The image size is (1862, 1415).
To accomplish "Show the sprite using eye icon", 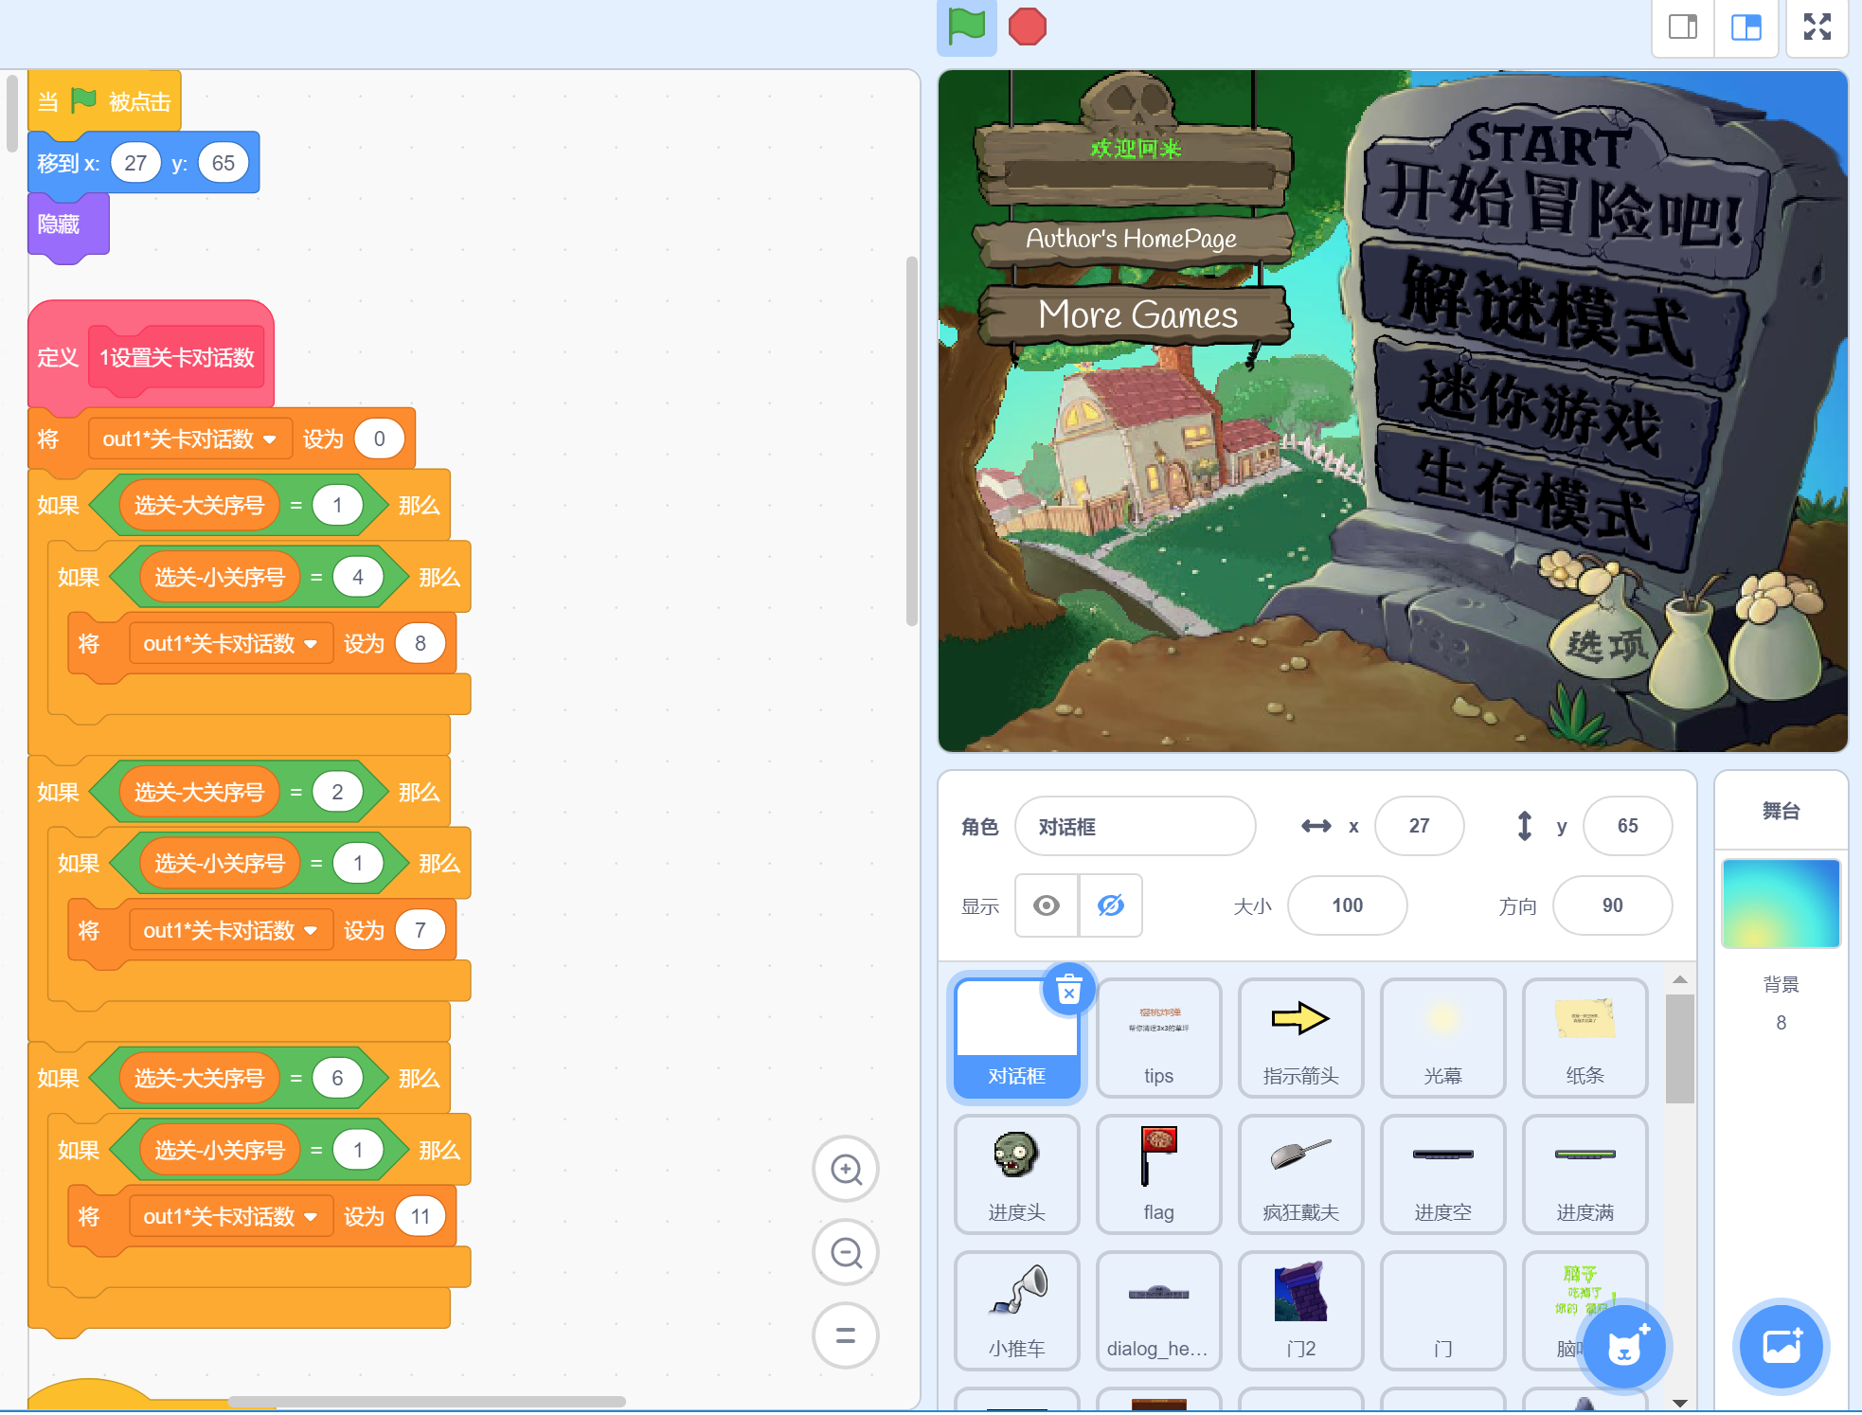I will tap(1047, 906).
